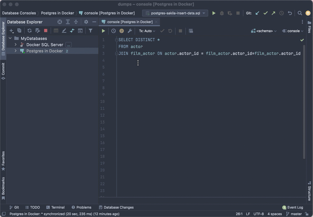Viewport: 313px width, 217px height.
Task: Execute the query with the console run button
Action: [x=103, y=31]
